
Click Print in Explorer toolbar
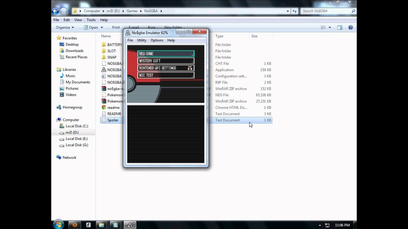(x=116, y=27)
